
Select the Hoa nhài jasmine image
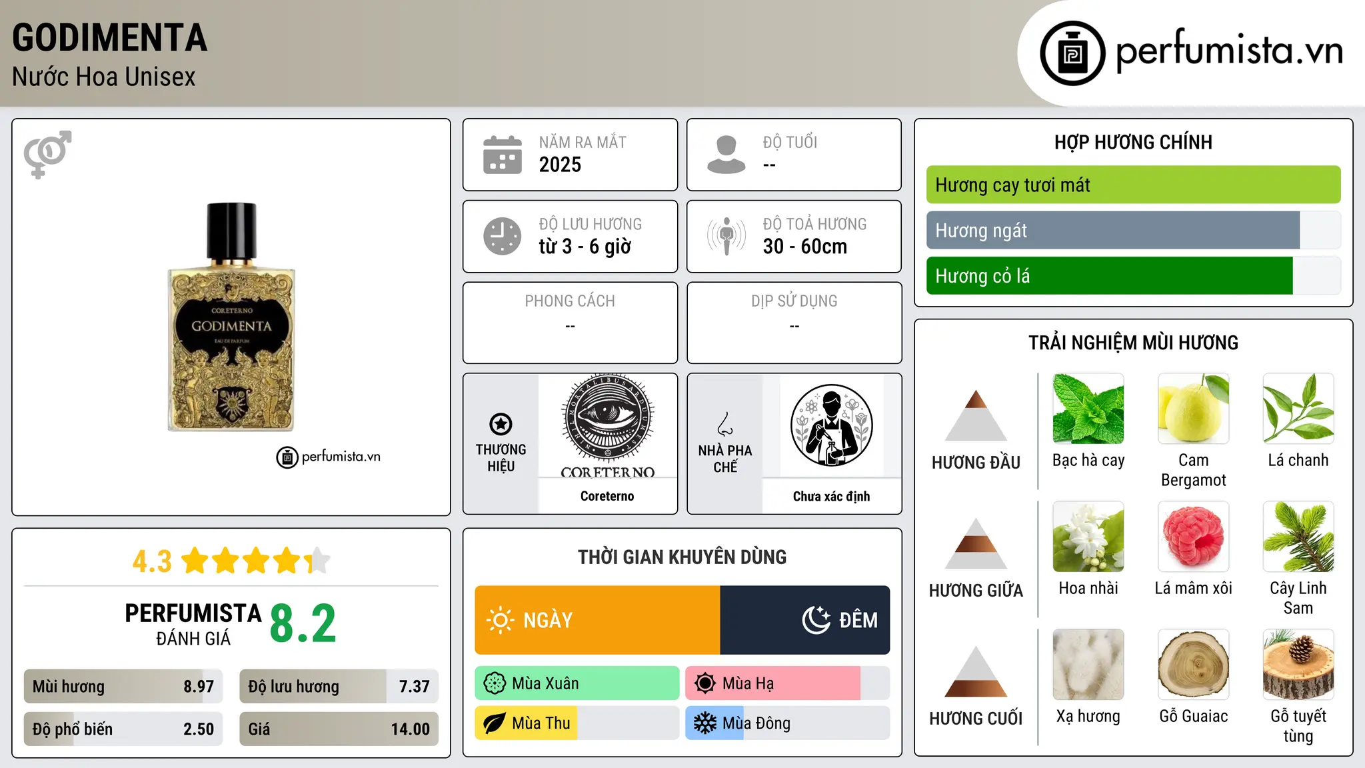(x=1088, y=537)
